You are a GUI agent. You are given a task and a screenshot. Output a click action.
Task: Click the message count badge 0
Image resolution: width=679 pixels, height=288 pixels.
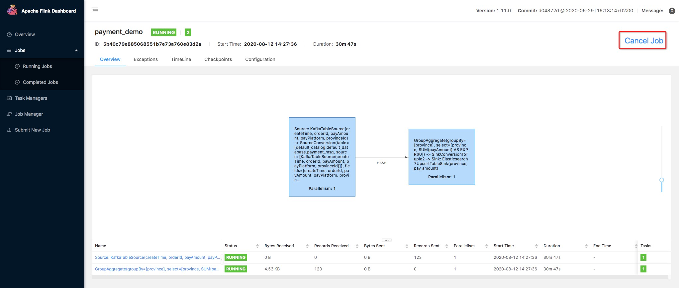[x=672, y=11]
